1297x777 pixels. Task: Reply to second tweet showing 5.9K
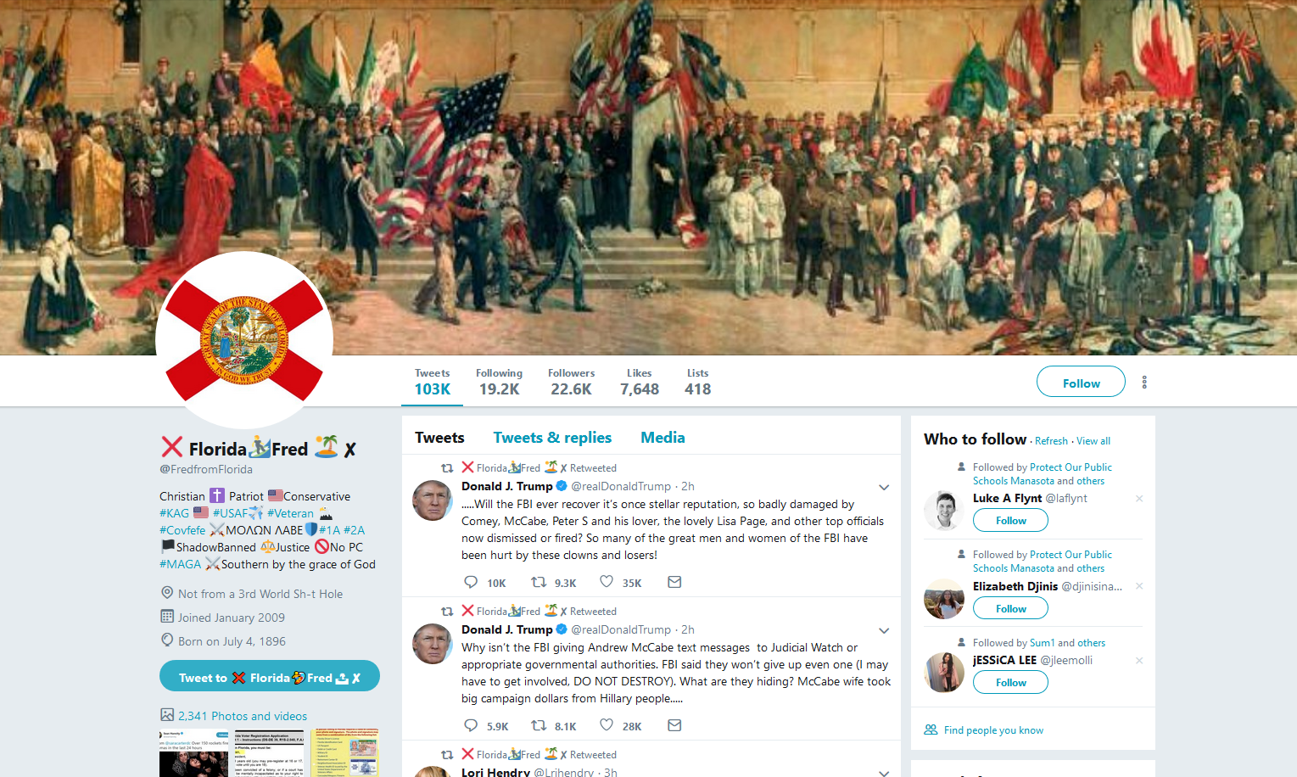tap(471, 725)
